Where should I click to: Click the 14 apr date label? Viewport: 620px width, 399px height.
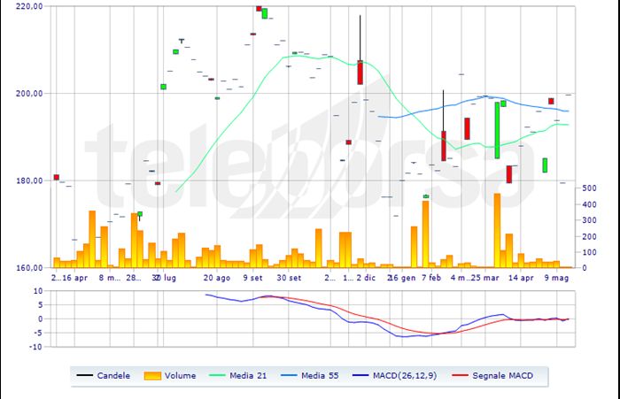click(521, 278)
